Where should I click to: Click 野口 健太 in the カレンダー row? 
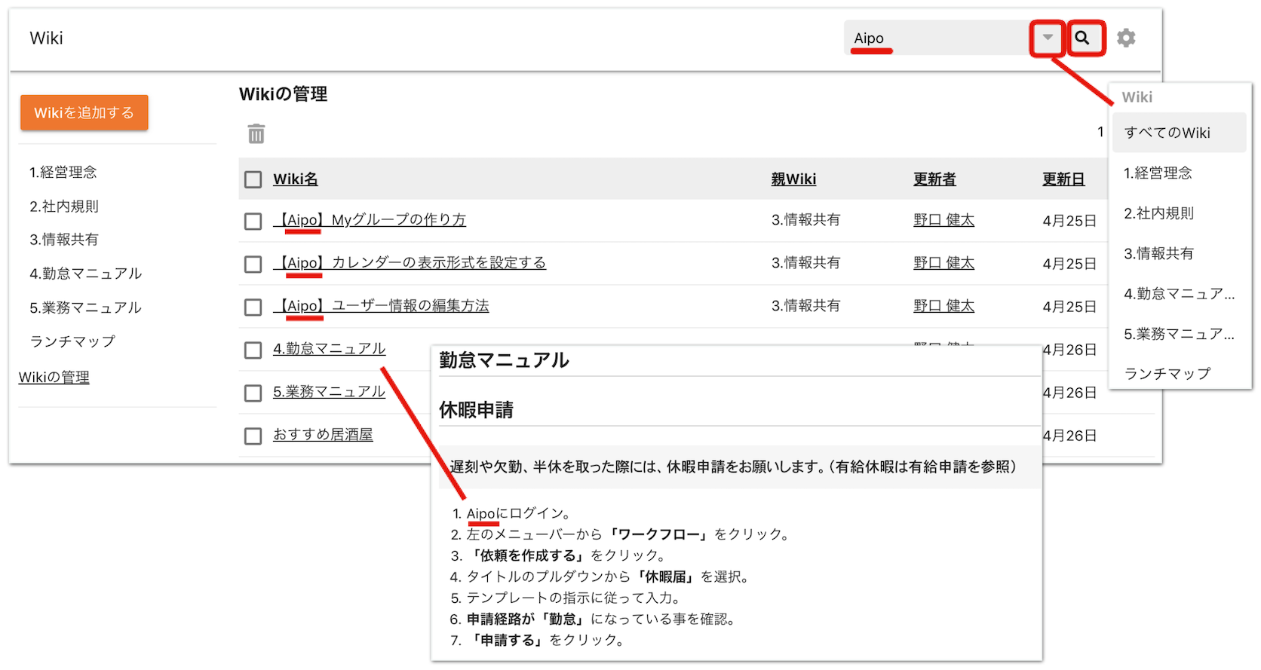[943, 262]
